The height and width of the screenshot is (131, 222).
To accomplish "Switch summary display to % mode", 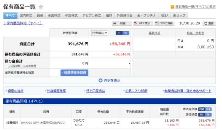I will click(126, 33).
